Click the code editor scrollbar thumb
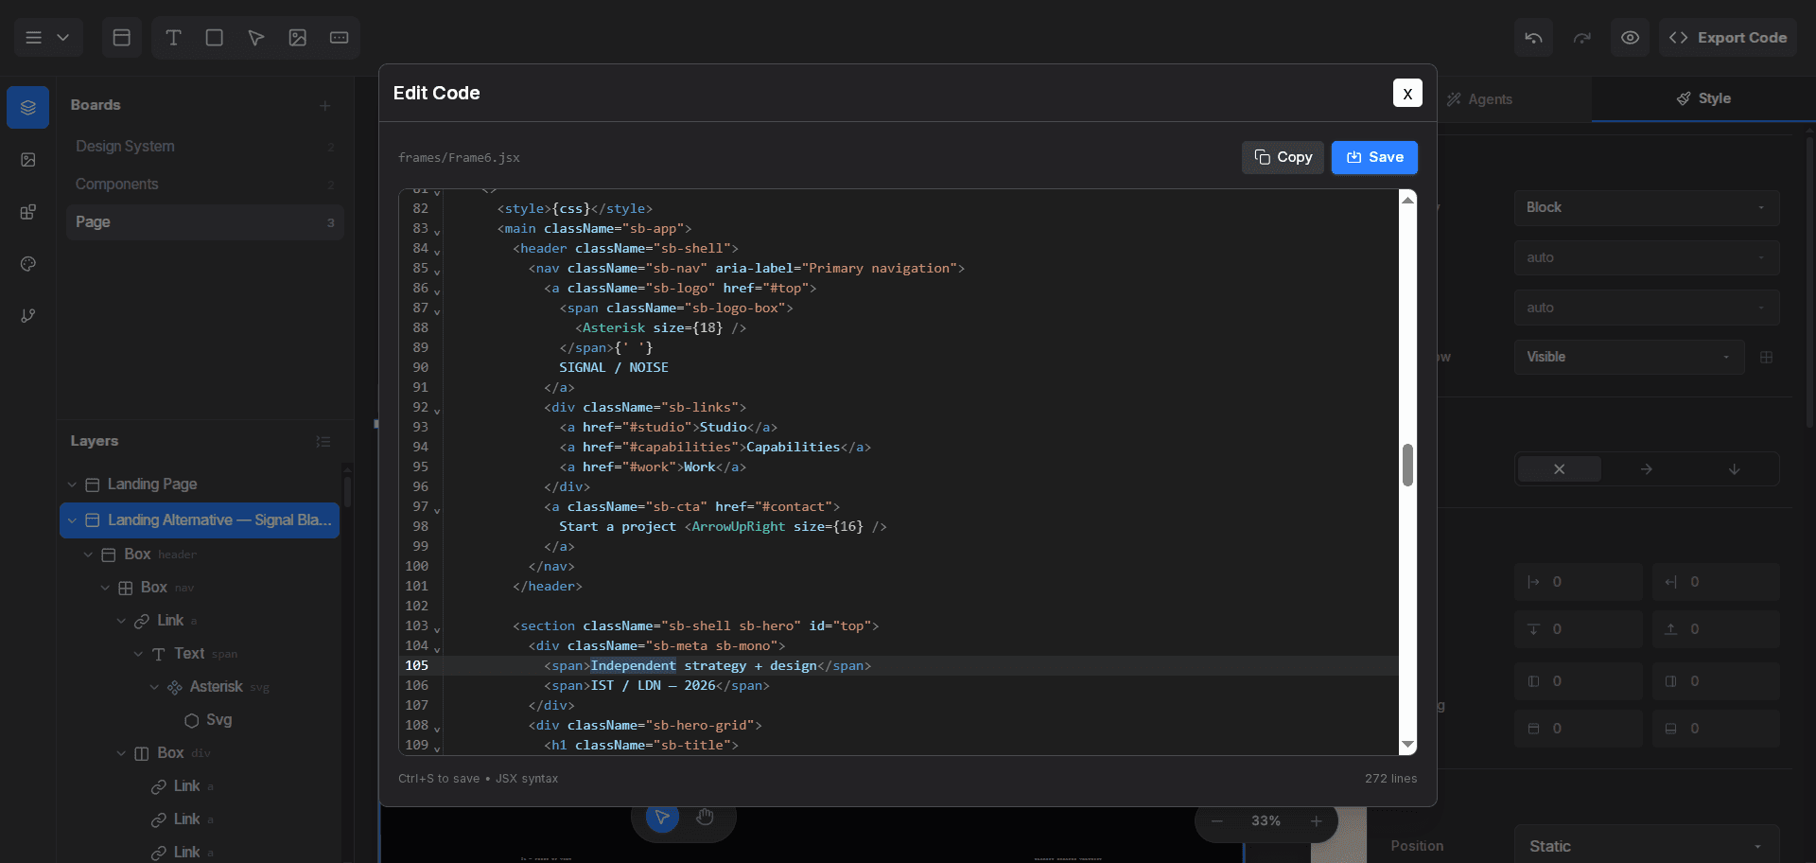Viewport: 1816px width, 863px height. click(1407, 465)
